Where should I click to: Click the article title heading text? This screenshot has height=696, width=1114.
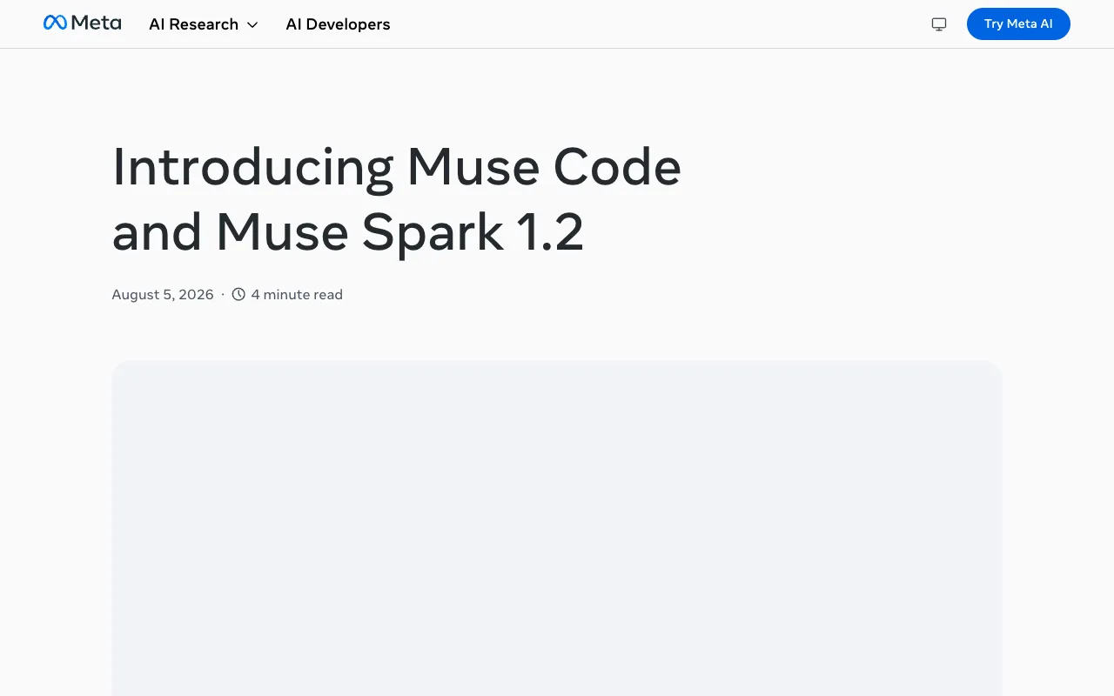pyautogui.click(x=396, y=199)
